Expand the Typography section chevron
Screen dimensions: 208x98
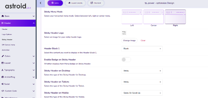pyautogui.click(x=34, y=70)
